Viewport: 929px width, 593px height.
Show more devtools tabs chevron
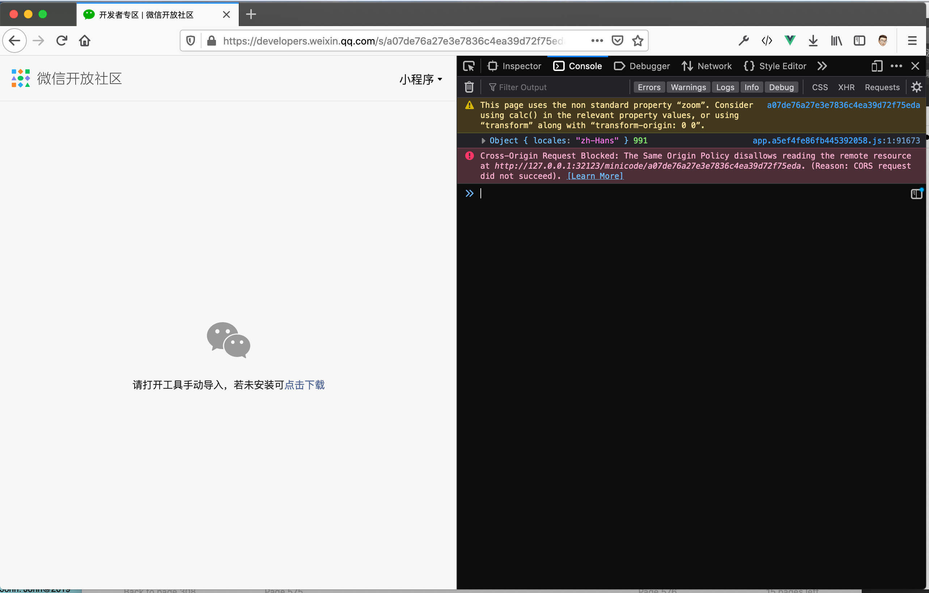[x=822, y=66]
